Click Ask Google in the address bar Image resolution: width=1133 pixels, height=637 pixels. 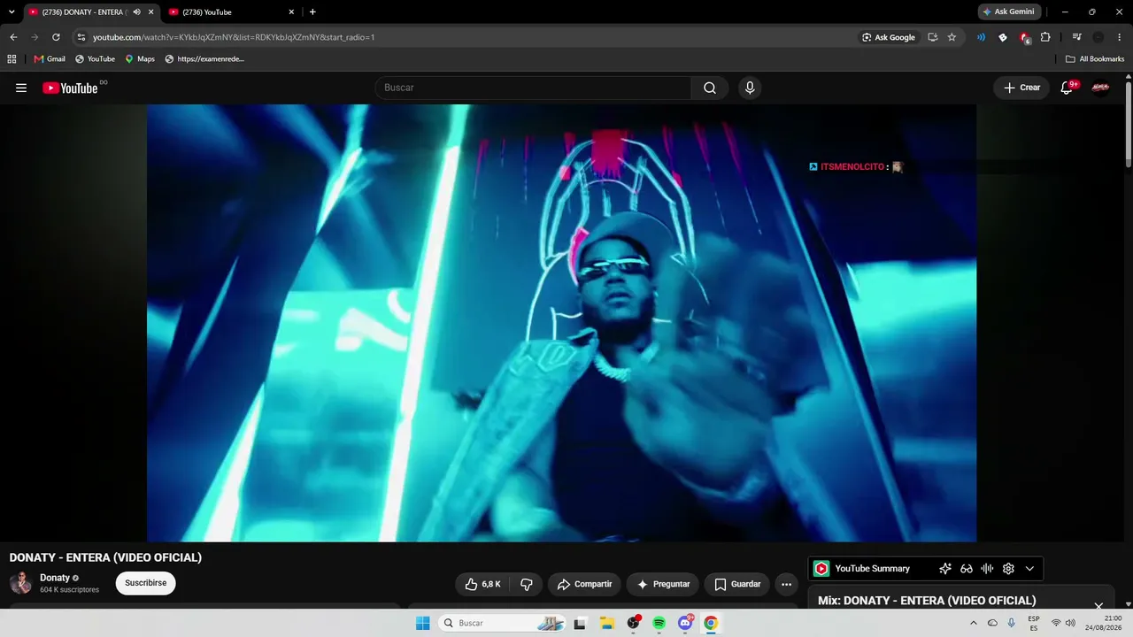pos(889,37)
